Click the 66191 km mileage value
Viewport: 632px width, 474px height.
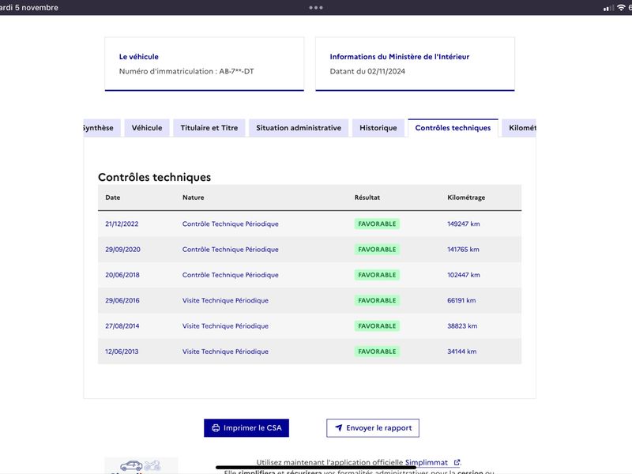coord(461,301)
